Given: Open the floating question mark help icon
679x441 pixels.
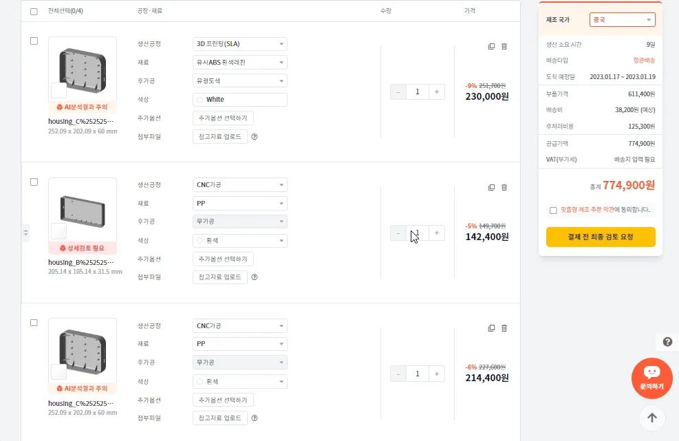Looking at the screenshot, I should 668,342.
